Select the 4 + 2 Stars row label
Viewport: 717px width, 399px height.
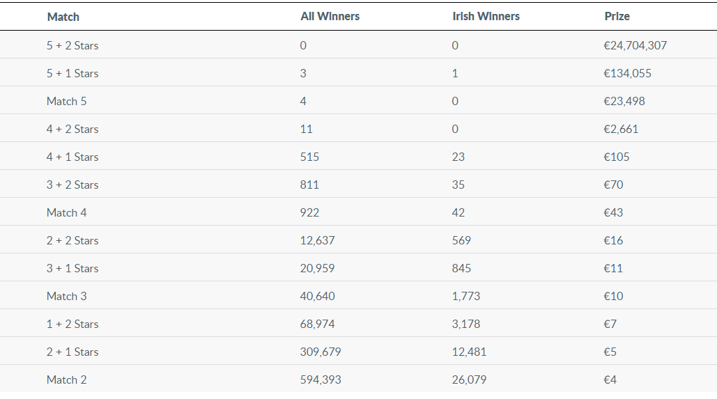[72, 129]
